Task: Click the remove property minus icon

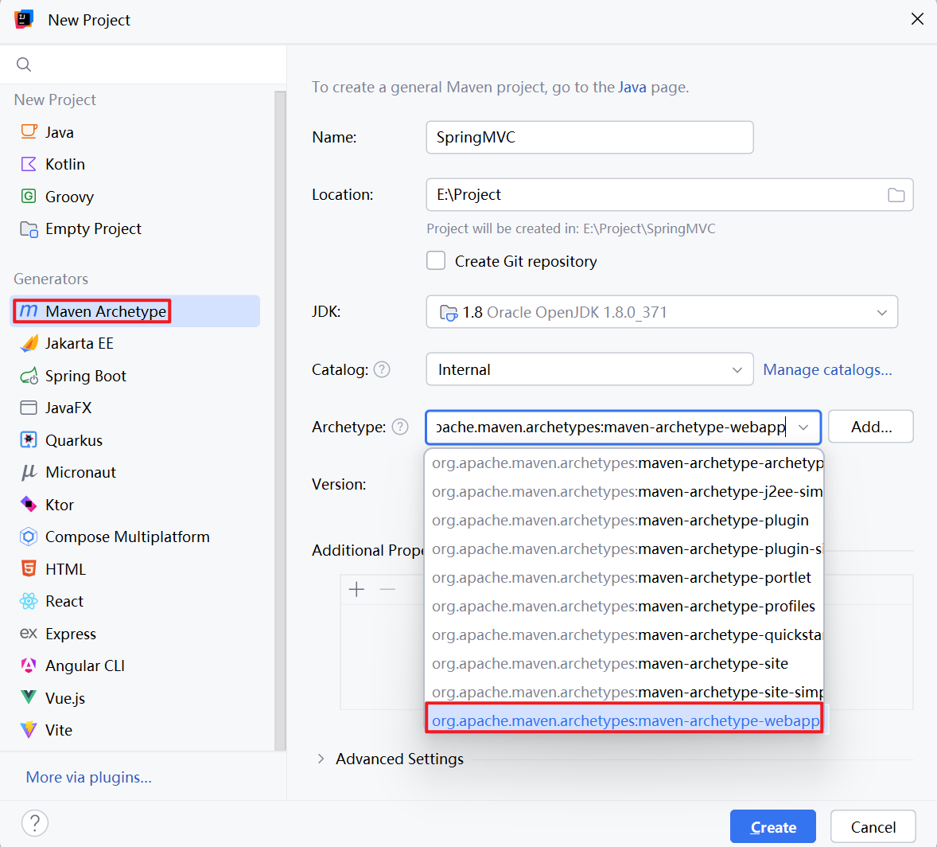Action: point(388,590)
